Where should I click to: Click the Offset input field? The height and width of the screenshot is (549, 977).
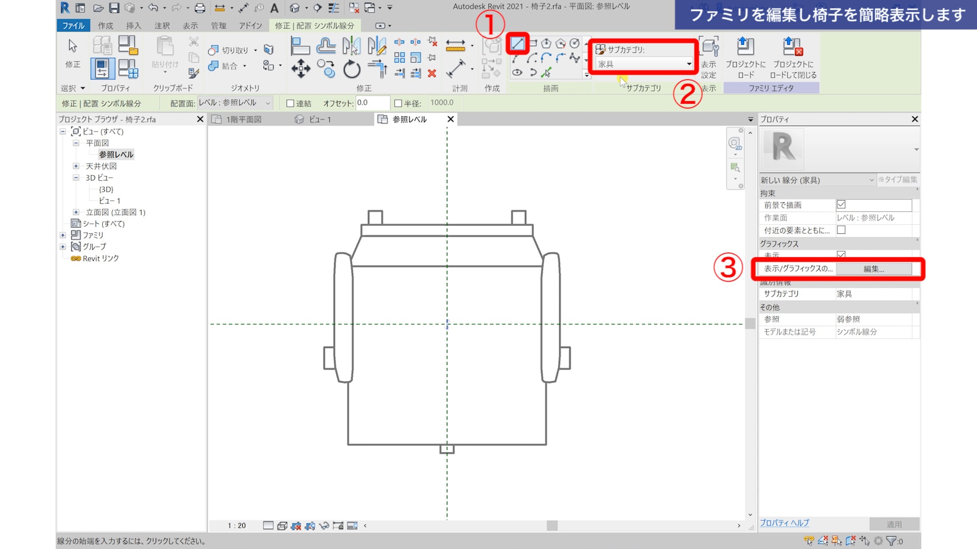[372, 103]
